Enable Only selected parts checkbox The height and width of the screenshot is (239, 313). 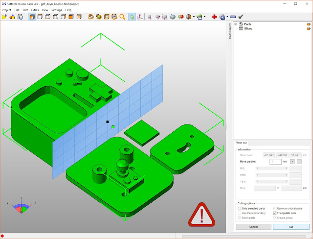click(x=239, y=209)
